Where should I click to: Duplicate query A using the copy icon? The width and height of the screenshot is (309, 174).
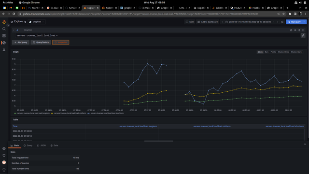point(291,30)
